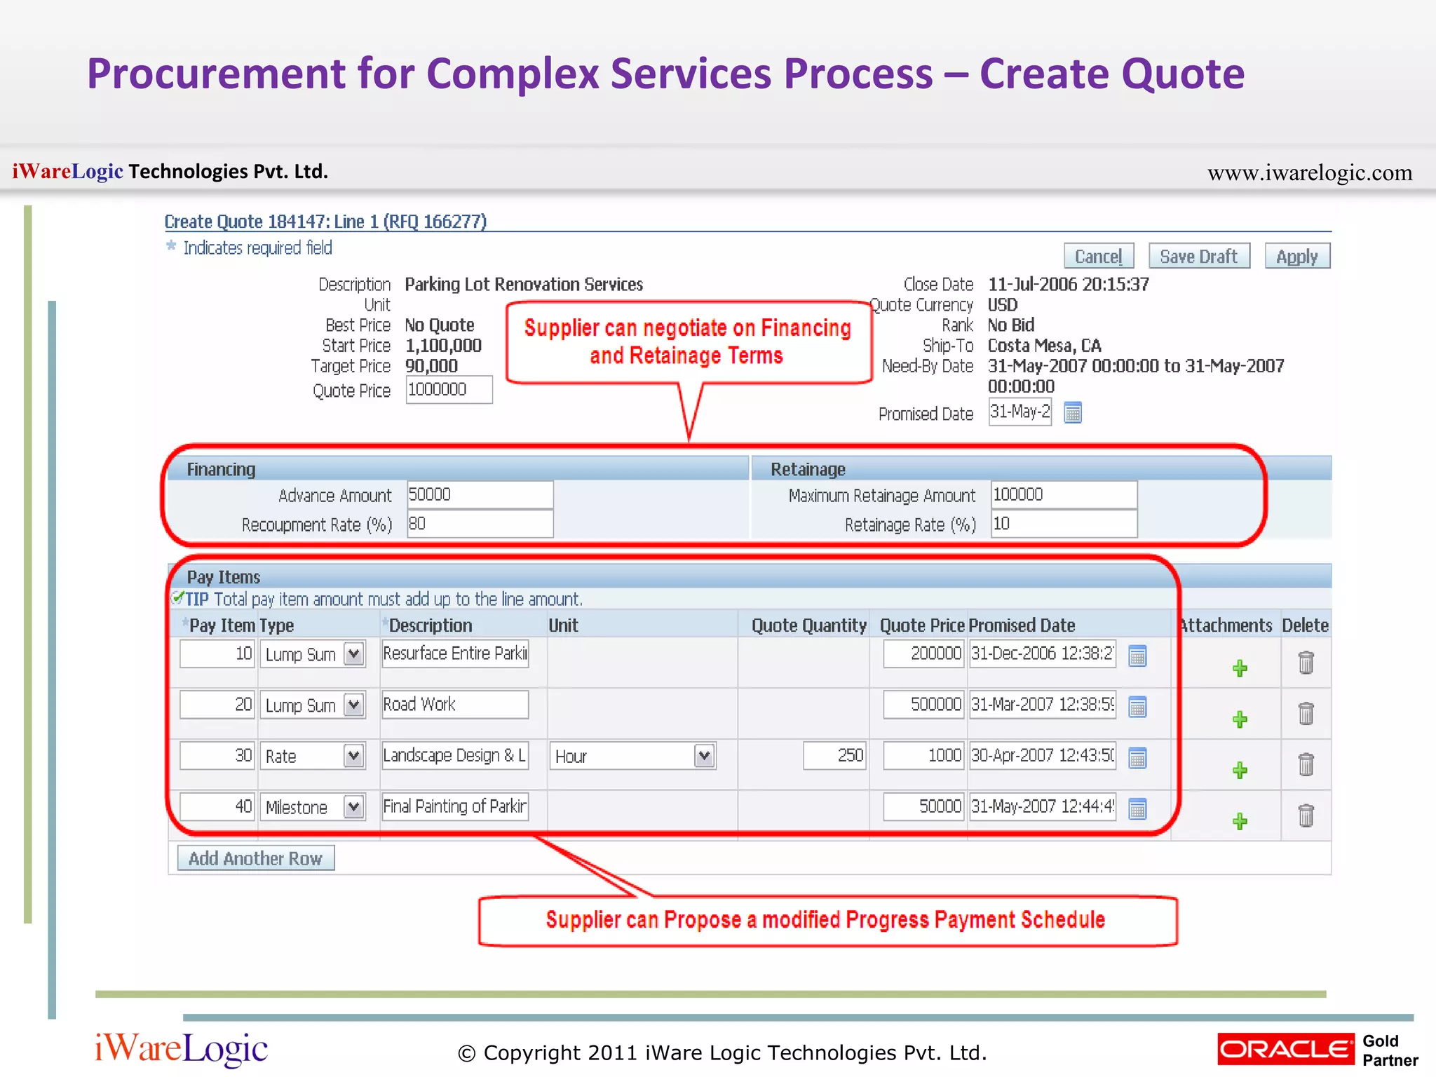Open calendar for pay item 20 promised date
The width and height of the screenshot is (1436, 1077).
point(1137,707)
